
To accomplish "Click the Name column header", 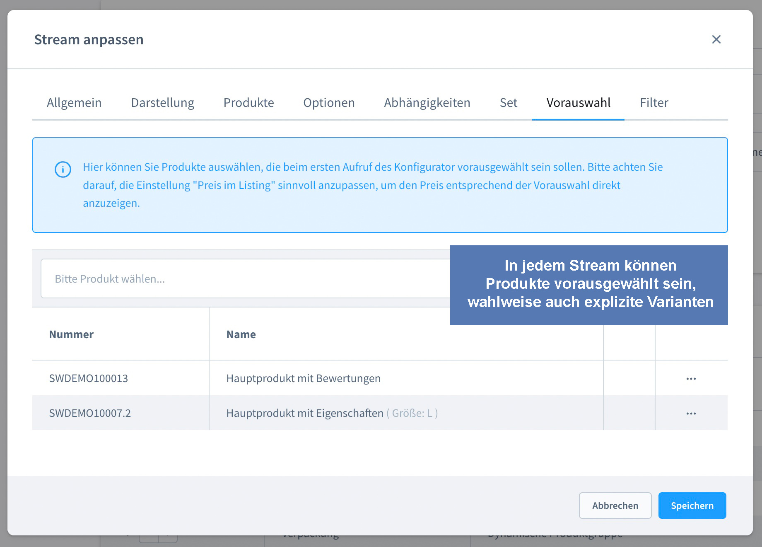I will click(406, 334).
